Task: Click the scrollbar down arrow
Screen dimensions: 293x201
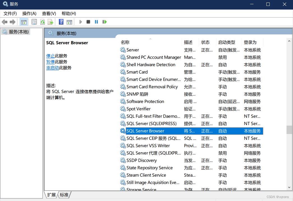Action: pyautogui.click(x=289, y=187)
